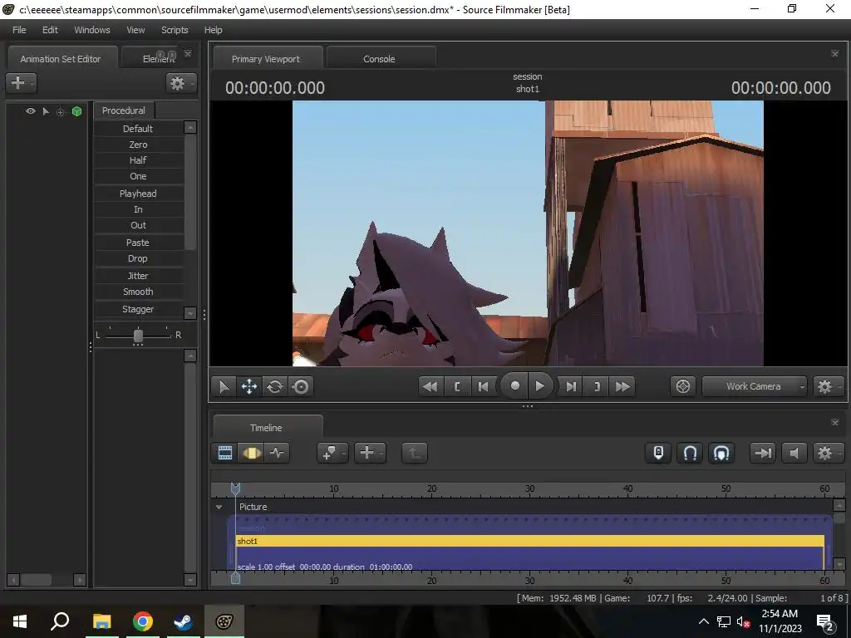851x638 pixels.
Task: Toggle the timeline lock playhead icon
Action: point(658,453)
